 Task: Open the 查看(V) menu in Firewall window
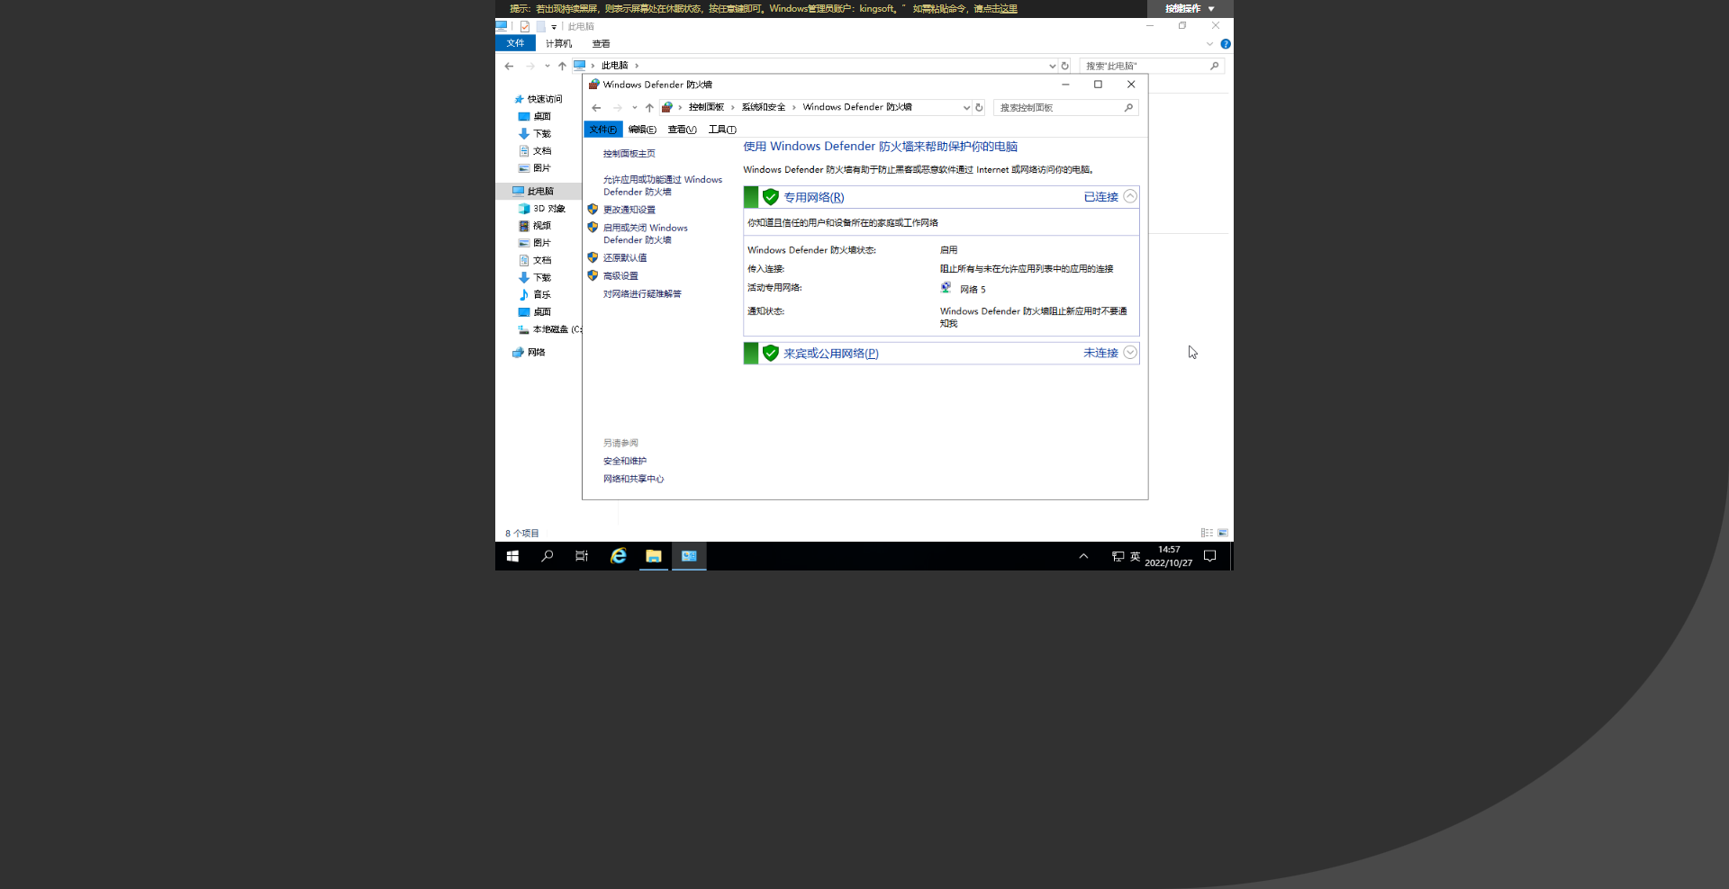(682, 130)
